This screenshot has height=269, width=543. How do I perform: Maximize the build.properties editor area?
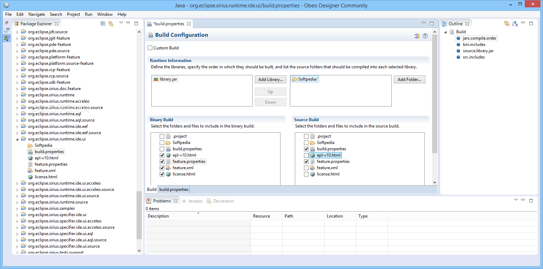432,23
